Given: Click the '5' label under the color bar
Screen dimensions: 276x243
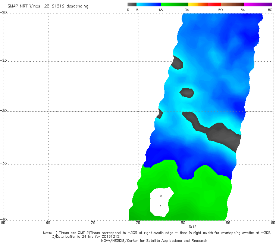Looking at the screenshot, I should [x=137, y=10].
